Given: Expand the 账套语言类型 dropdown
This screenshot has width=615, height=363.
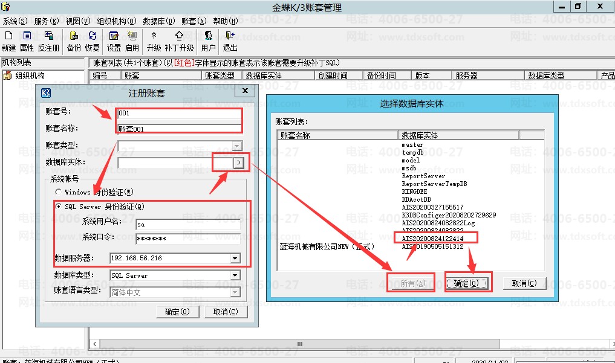Looking at the screenshot, I should click(x=235, y=292).
